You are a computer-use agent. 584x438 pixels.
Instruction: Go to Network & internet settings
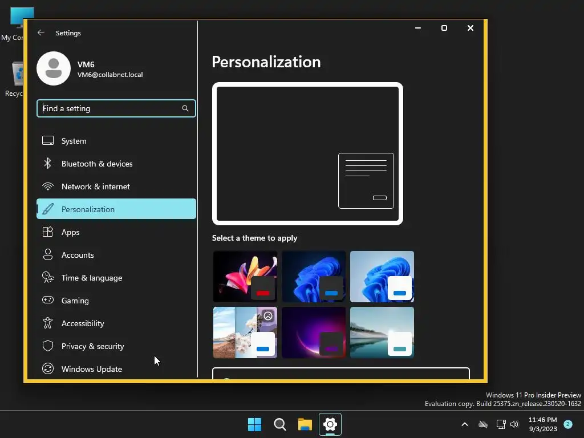[x=116, y=186]
